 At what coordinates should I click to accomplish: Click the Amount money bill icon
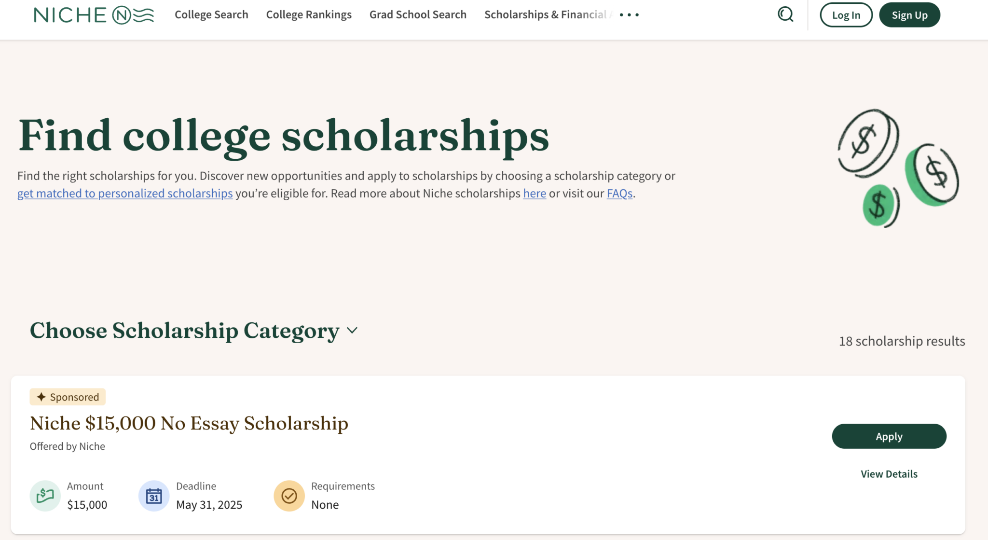tap(45, 496)
